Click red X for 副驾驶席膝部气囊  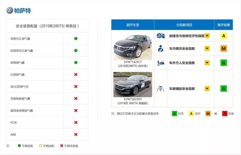click(76, 110)
